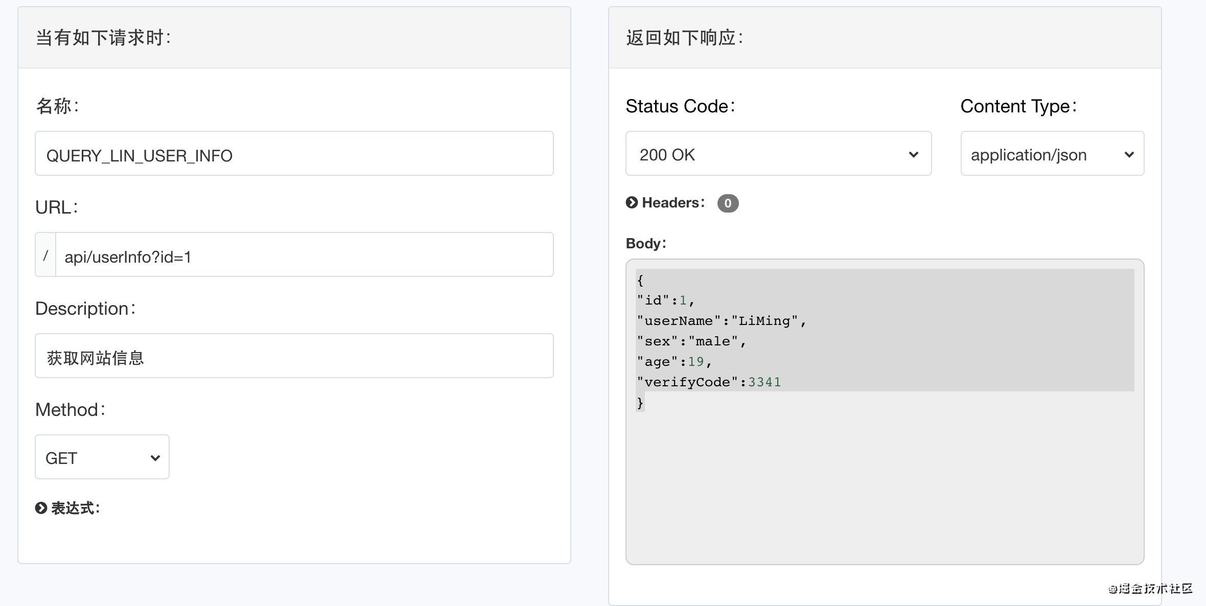
Task: Click the slash prefix addon before URL
Action: pos(45,255)
